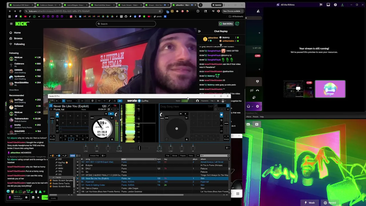
Task: Click Autoplay button in Serato
Action: coord(53,198)
